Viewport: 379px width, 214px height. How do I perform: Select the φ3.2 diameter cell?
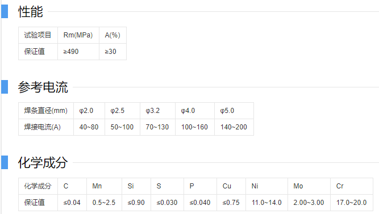click(157, 111)
